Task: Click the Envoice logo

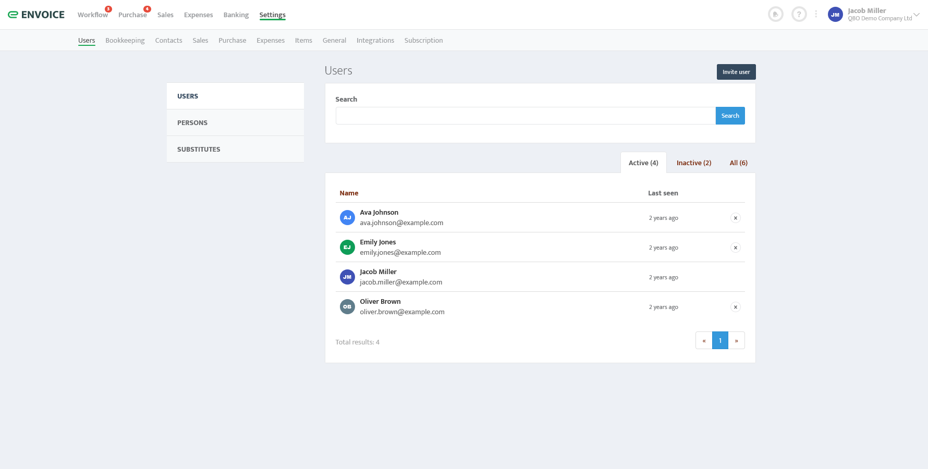Action: [36, 15]
